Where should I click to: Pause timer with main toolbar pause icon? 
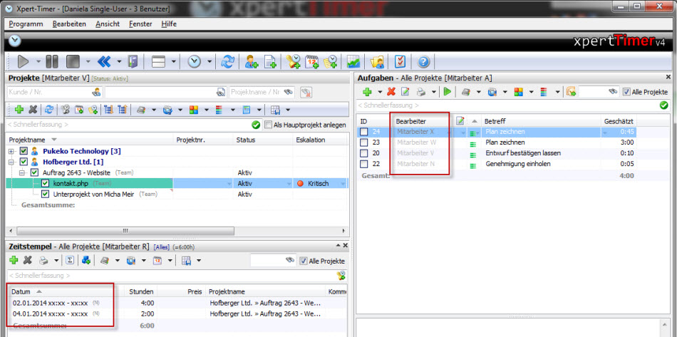(52, 62)
